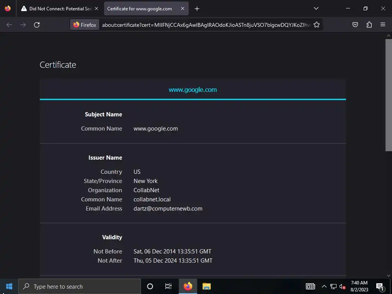The image size is (392, 294).
Task: Open the Extensions puzzle icon
Action: pyautogui.click(x=369, y=24)
